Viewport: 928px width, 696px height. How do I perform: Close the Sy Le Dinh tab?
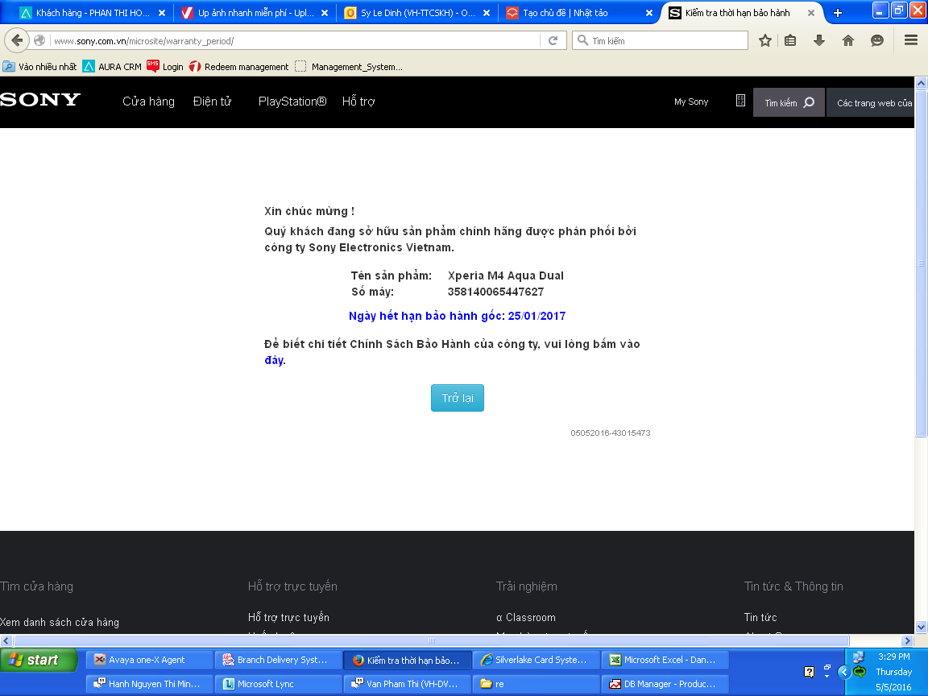[x=487, y=13]
